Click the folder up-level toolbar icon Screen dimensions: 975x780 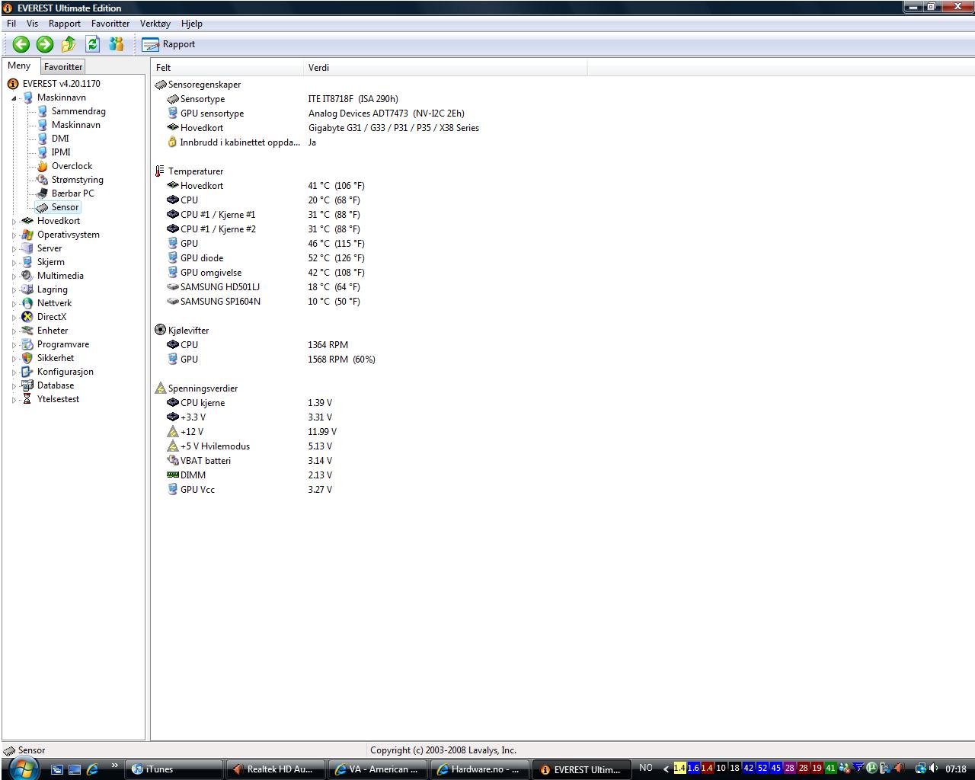[x=69, y=44]
